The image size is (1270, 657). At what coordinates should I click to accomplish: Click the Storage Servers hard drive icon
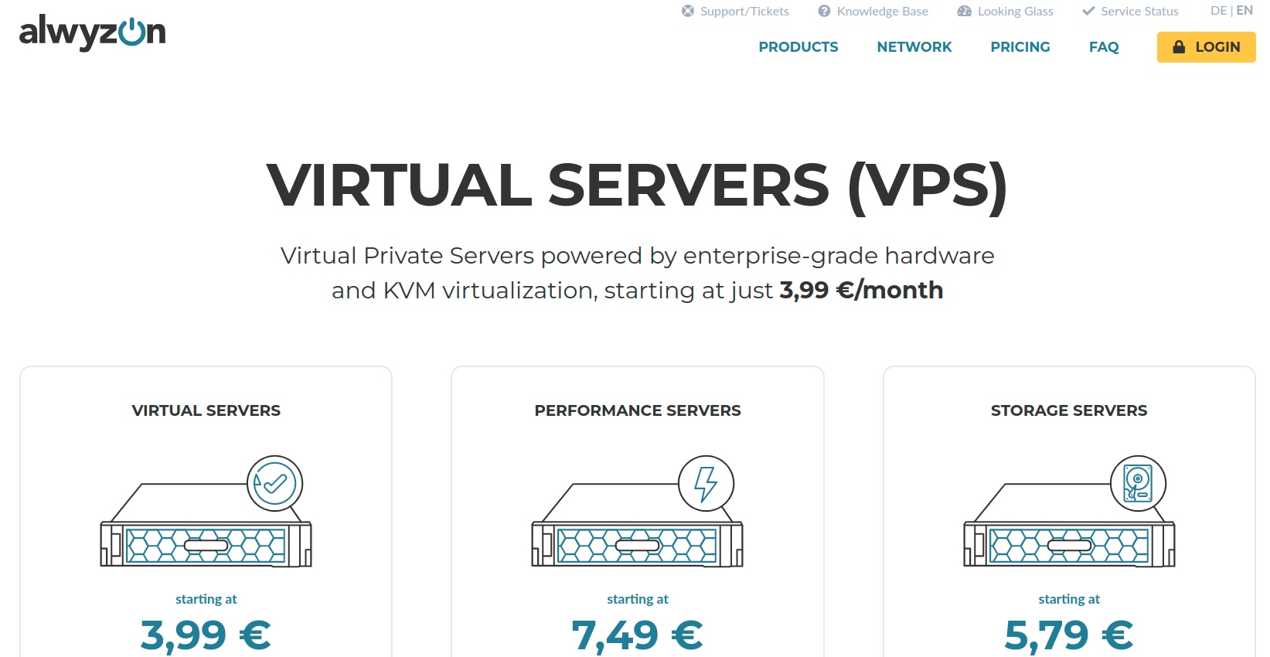click(x=1138, y=484)
